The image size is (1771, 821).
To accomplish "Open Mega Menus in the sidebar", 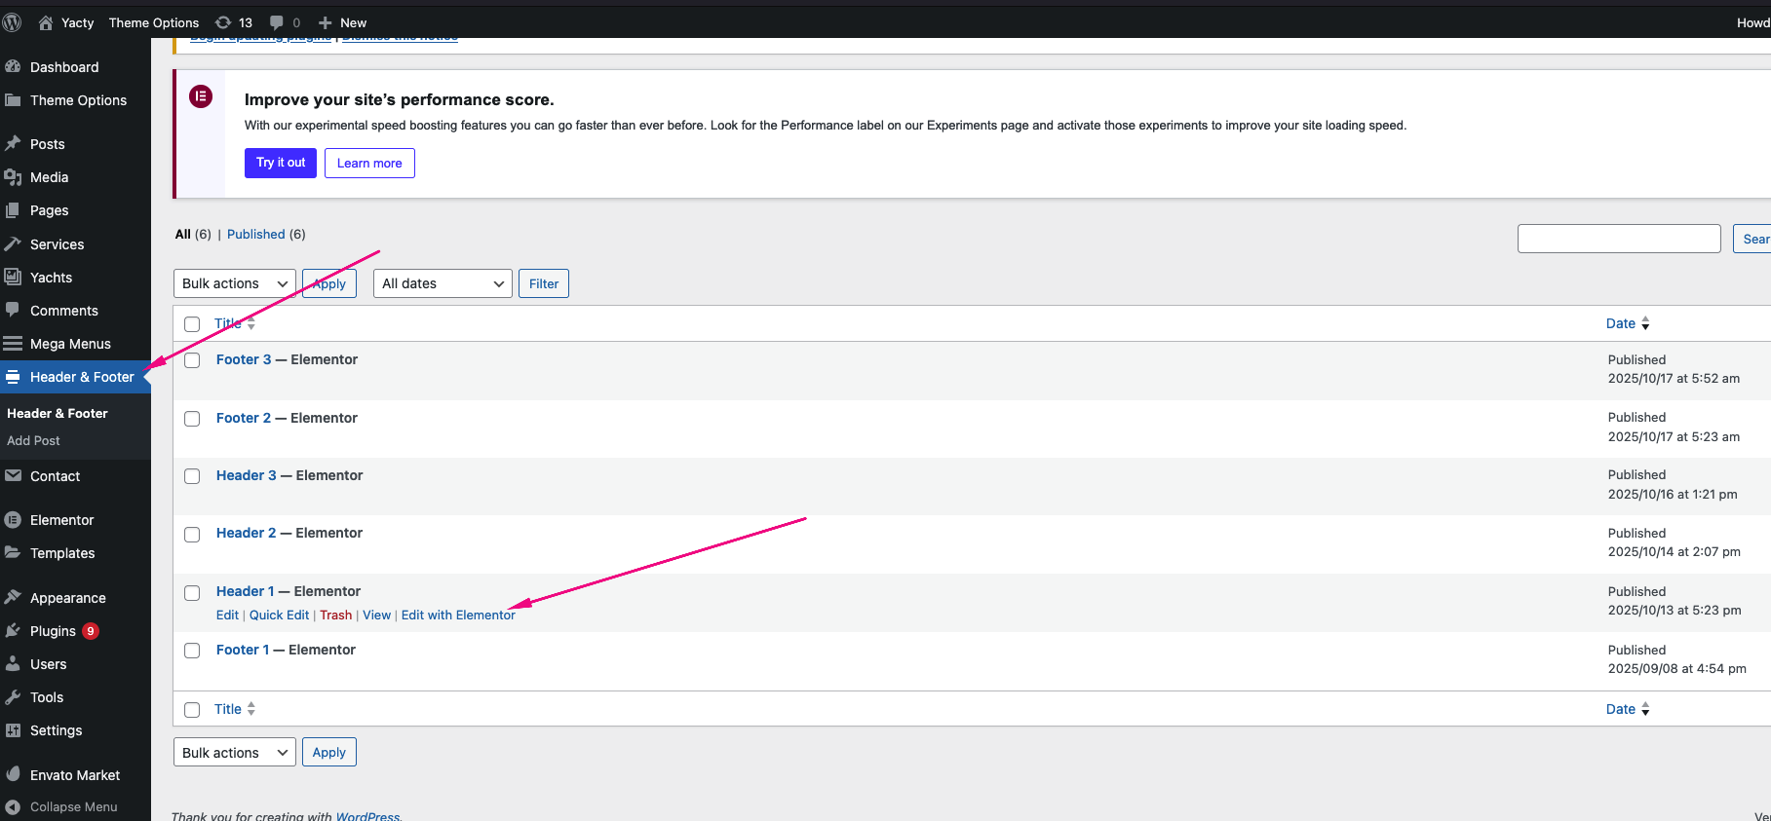I will pyautogui.click(x=70, y=344).
